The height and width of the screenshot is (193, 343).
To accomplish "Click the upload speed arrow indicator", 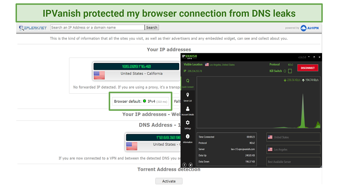I will tap(303, 80).
